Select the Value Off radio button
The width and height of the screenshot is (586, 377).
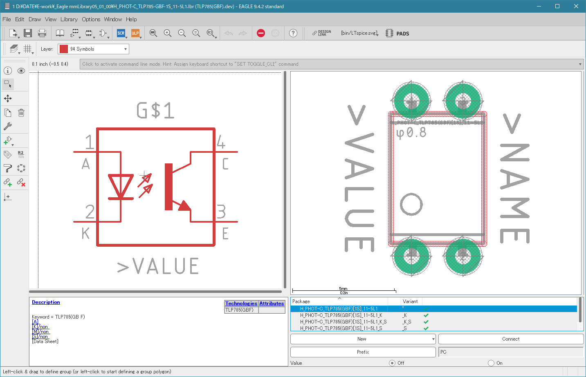click(x=392, y=363)
